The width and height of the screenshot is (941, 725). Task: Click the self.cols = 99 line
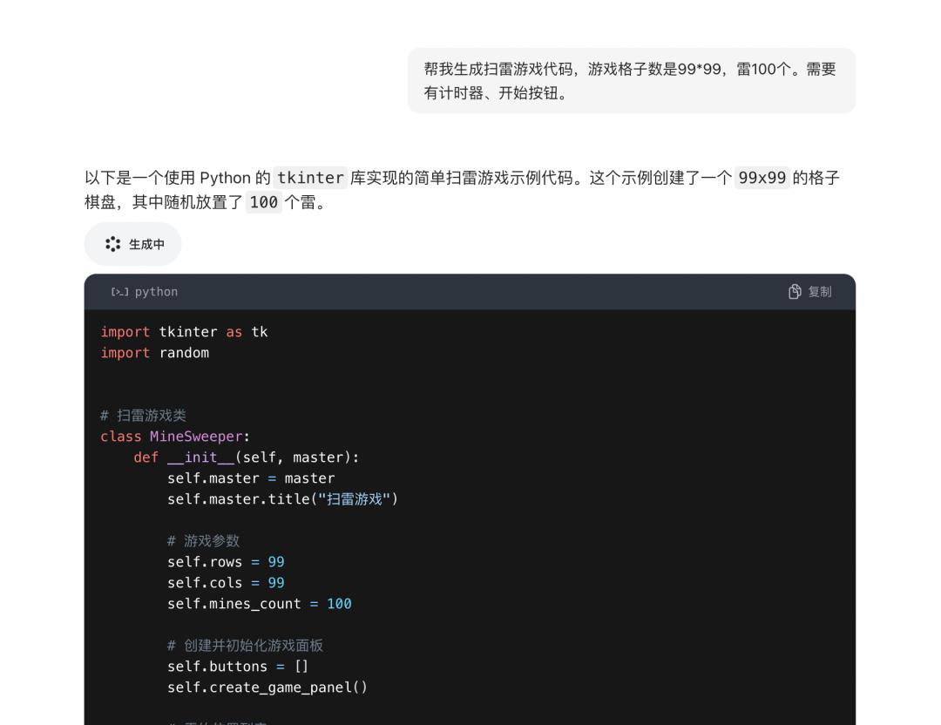tap(226, 583)
